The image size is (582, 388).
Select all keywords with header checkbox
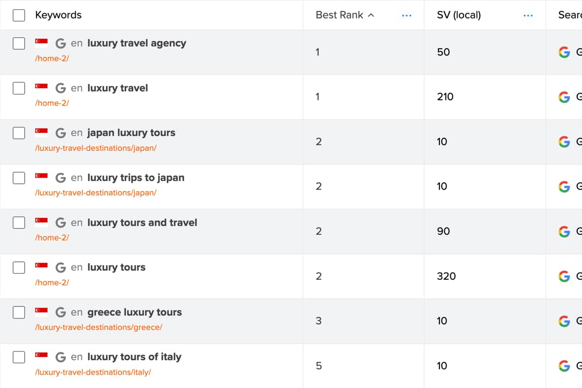(19, 15)
